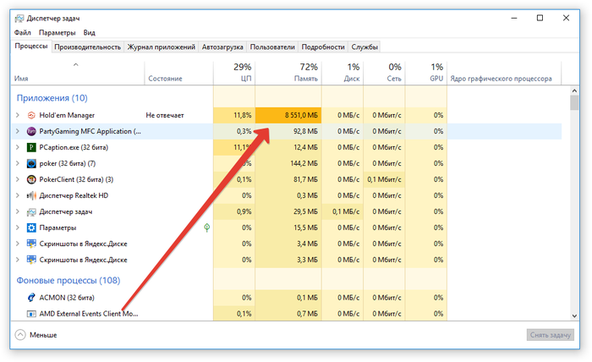Click the Меньше details label
This screenshot has height=362, width=592.
pyautogui.click(x=43, y=335)
